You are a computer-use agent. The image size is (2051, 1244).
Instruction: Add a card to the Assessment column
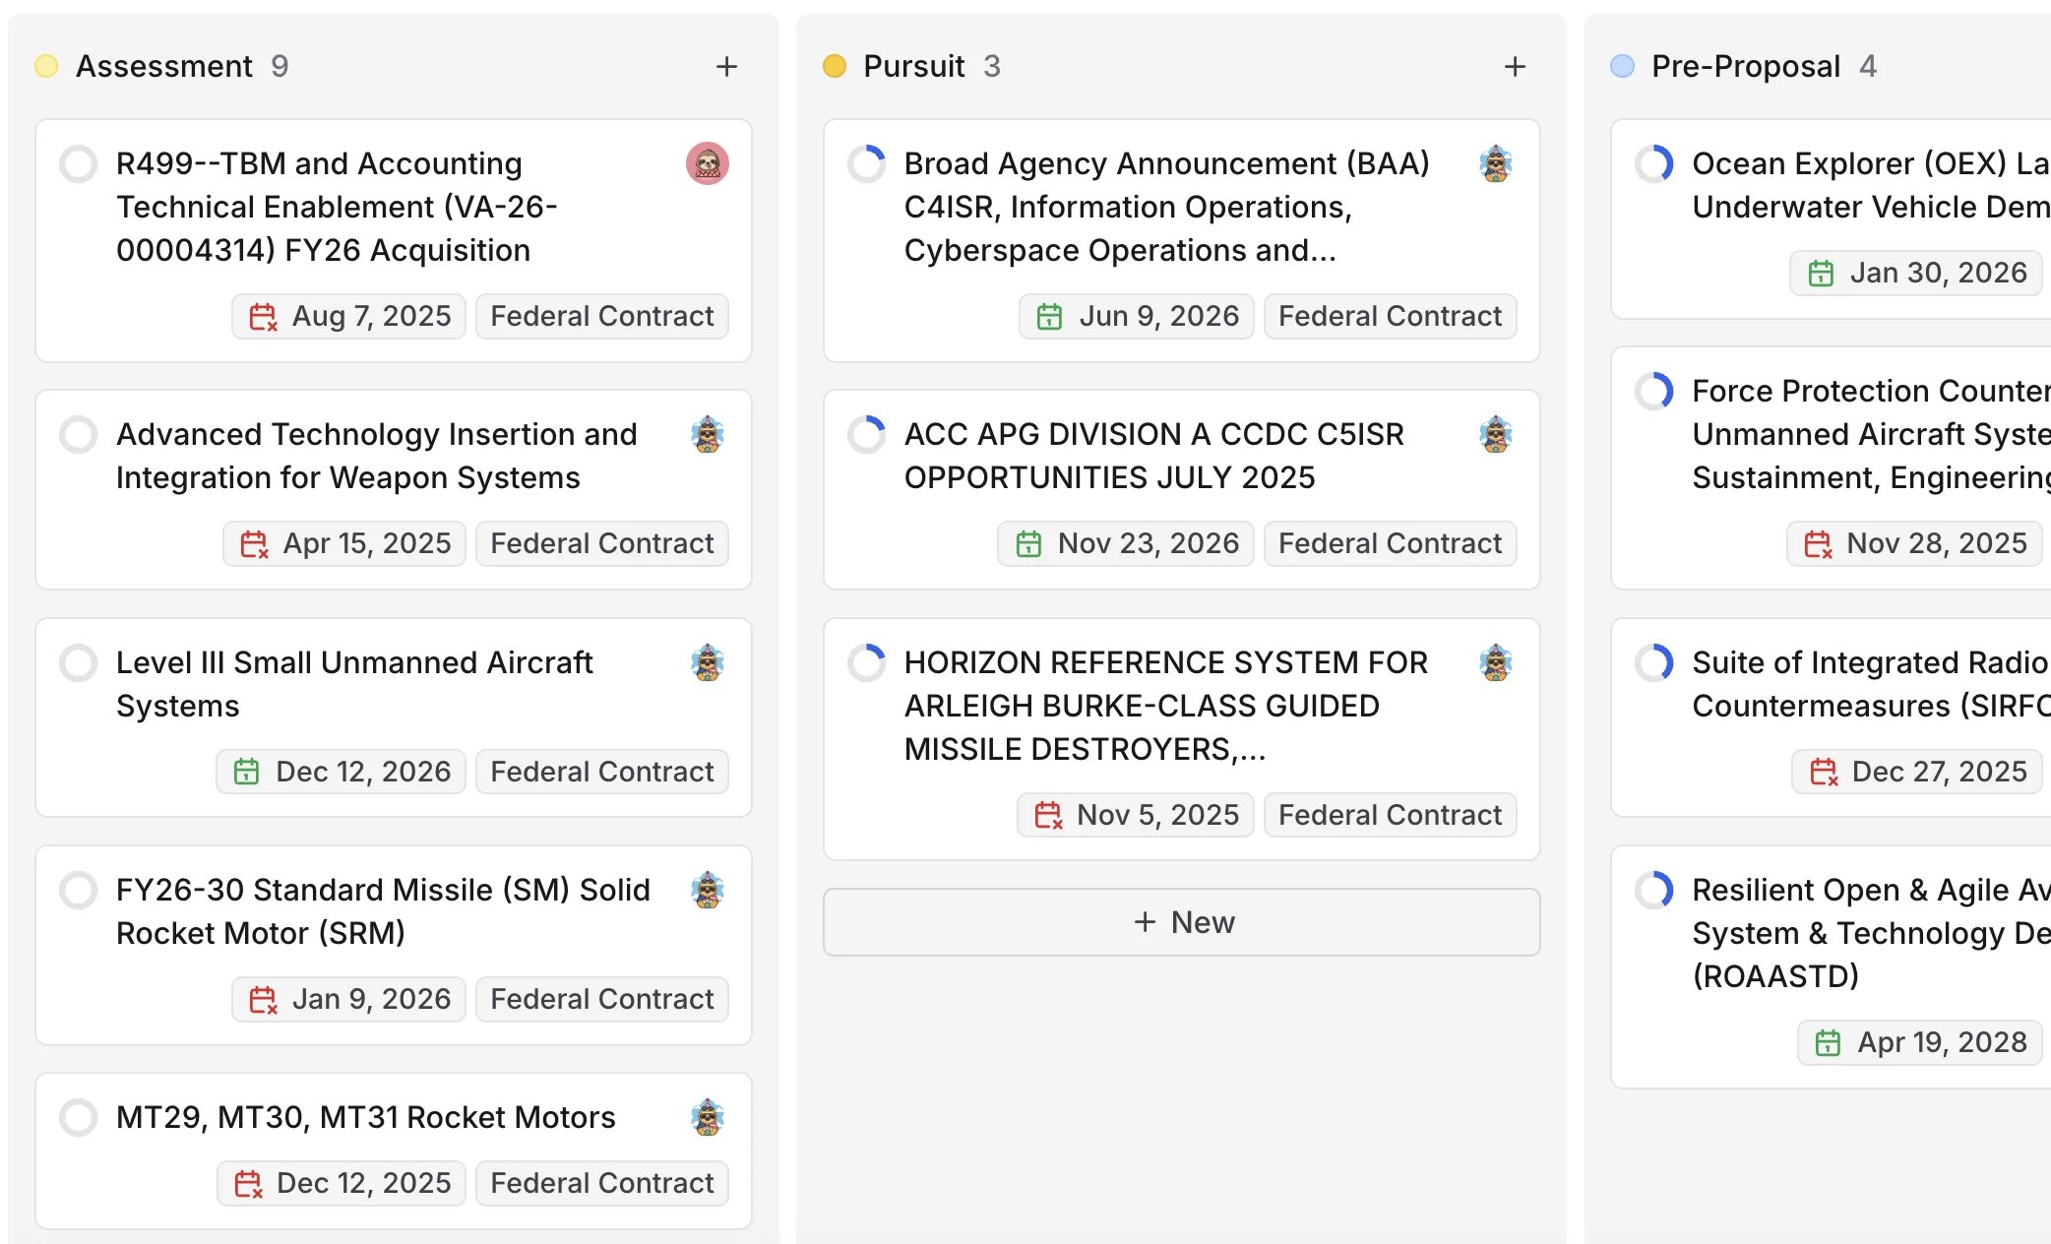(x=726, y=66)
